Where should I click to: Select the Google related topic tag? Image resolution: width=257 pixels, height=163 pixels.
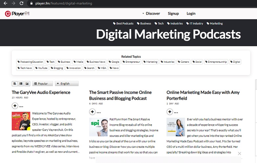coord(114,62)
